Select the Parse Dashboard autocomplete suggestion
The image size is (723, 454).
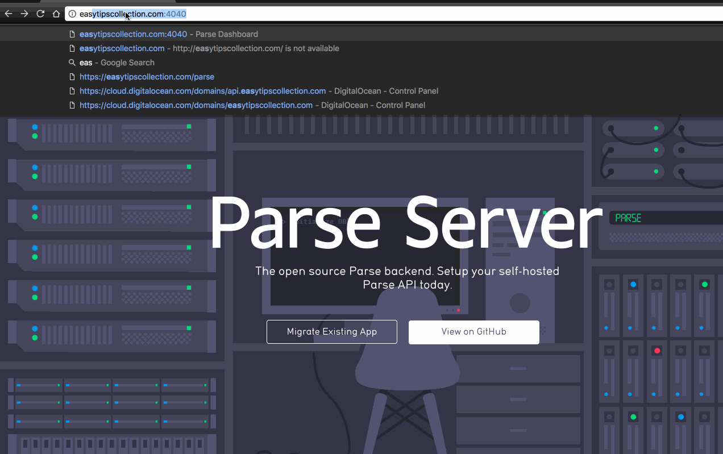(x=169, y=34)
